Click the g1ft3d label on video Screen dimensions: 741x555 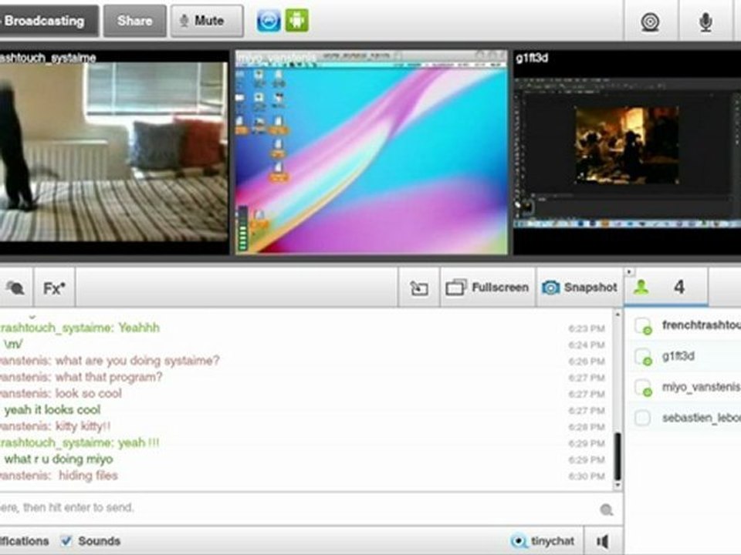tap(532, 58)
